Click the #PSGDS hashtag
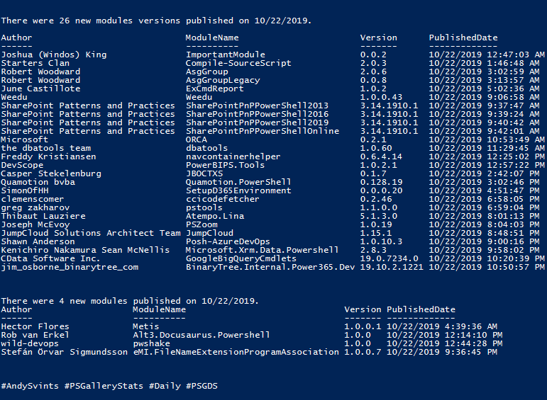This screenshot has height=400, width=547. 201,386
